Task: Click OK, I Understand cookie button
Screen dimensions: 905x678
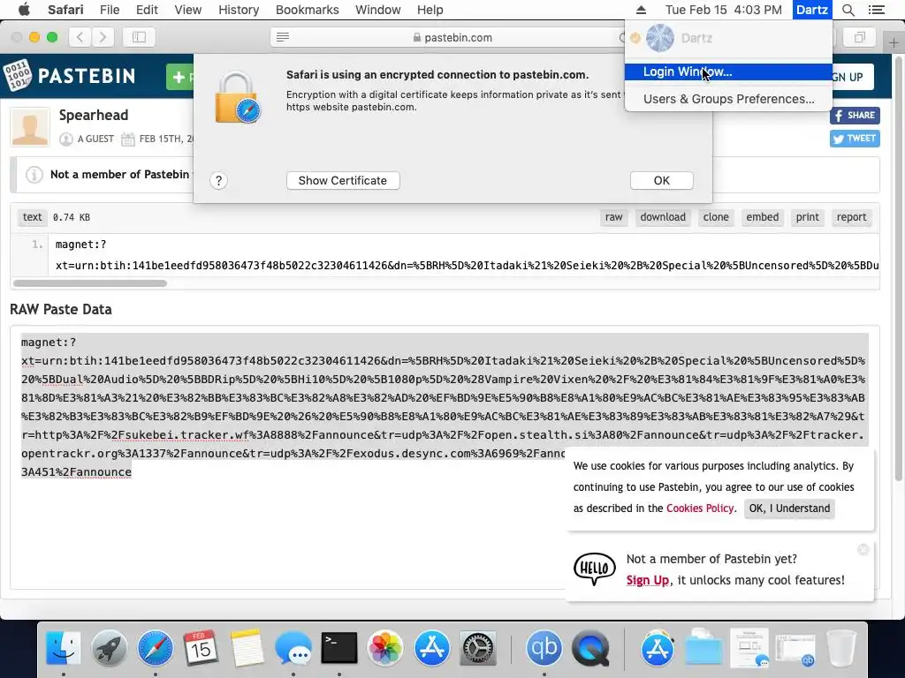Action: coord(789,508)
